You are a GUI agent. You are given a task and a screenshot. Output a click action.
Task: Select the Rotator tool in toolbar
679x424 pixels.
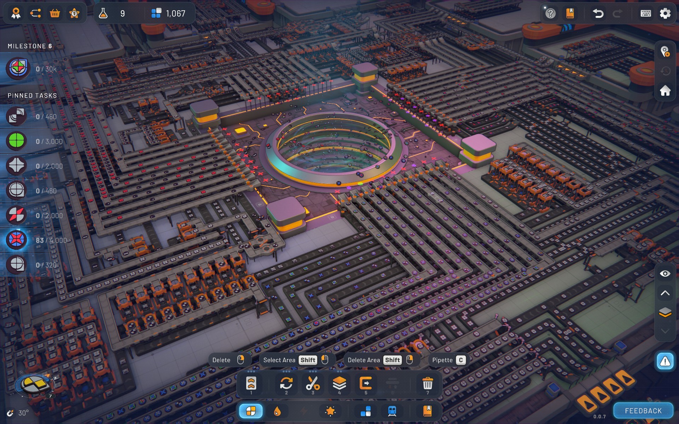coord(286,383)
